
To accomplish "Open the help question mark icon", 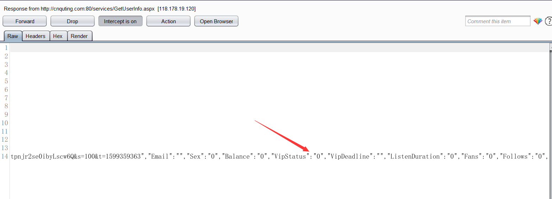I will pyautogui.click(x=548, y=21).
